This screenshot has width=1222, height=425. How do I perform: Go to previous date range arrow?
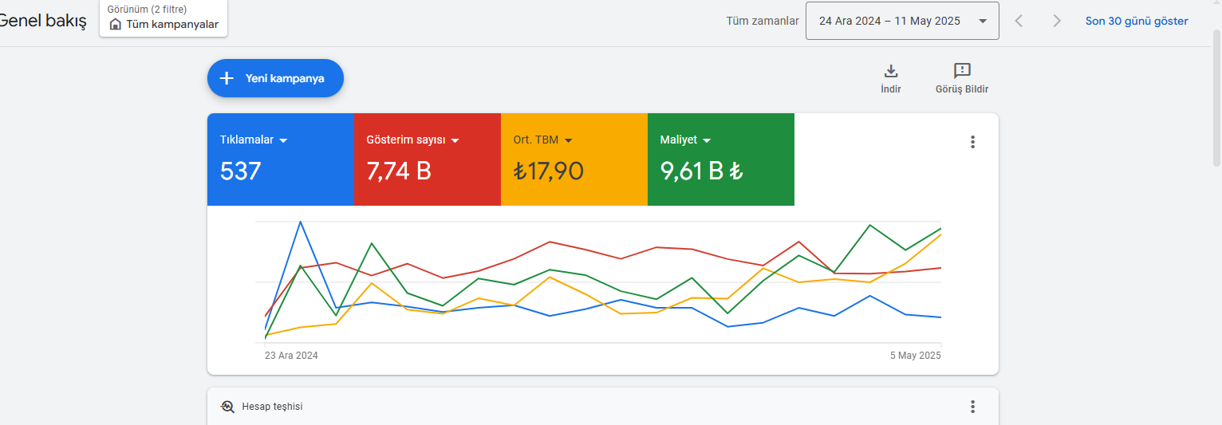click(1019, 21)
